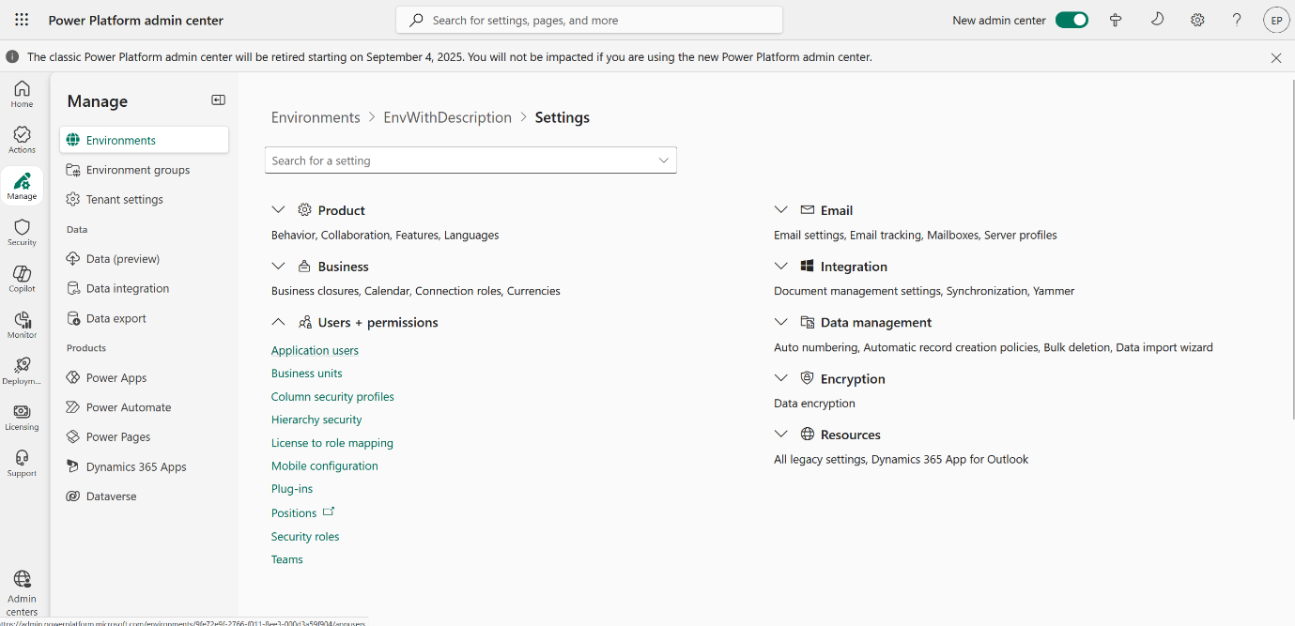1295x626 pixels.
Task: Select Tenant settings in Manage menu
Action: tap(124, 200)
